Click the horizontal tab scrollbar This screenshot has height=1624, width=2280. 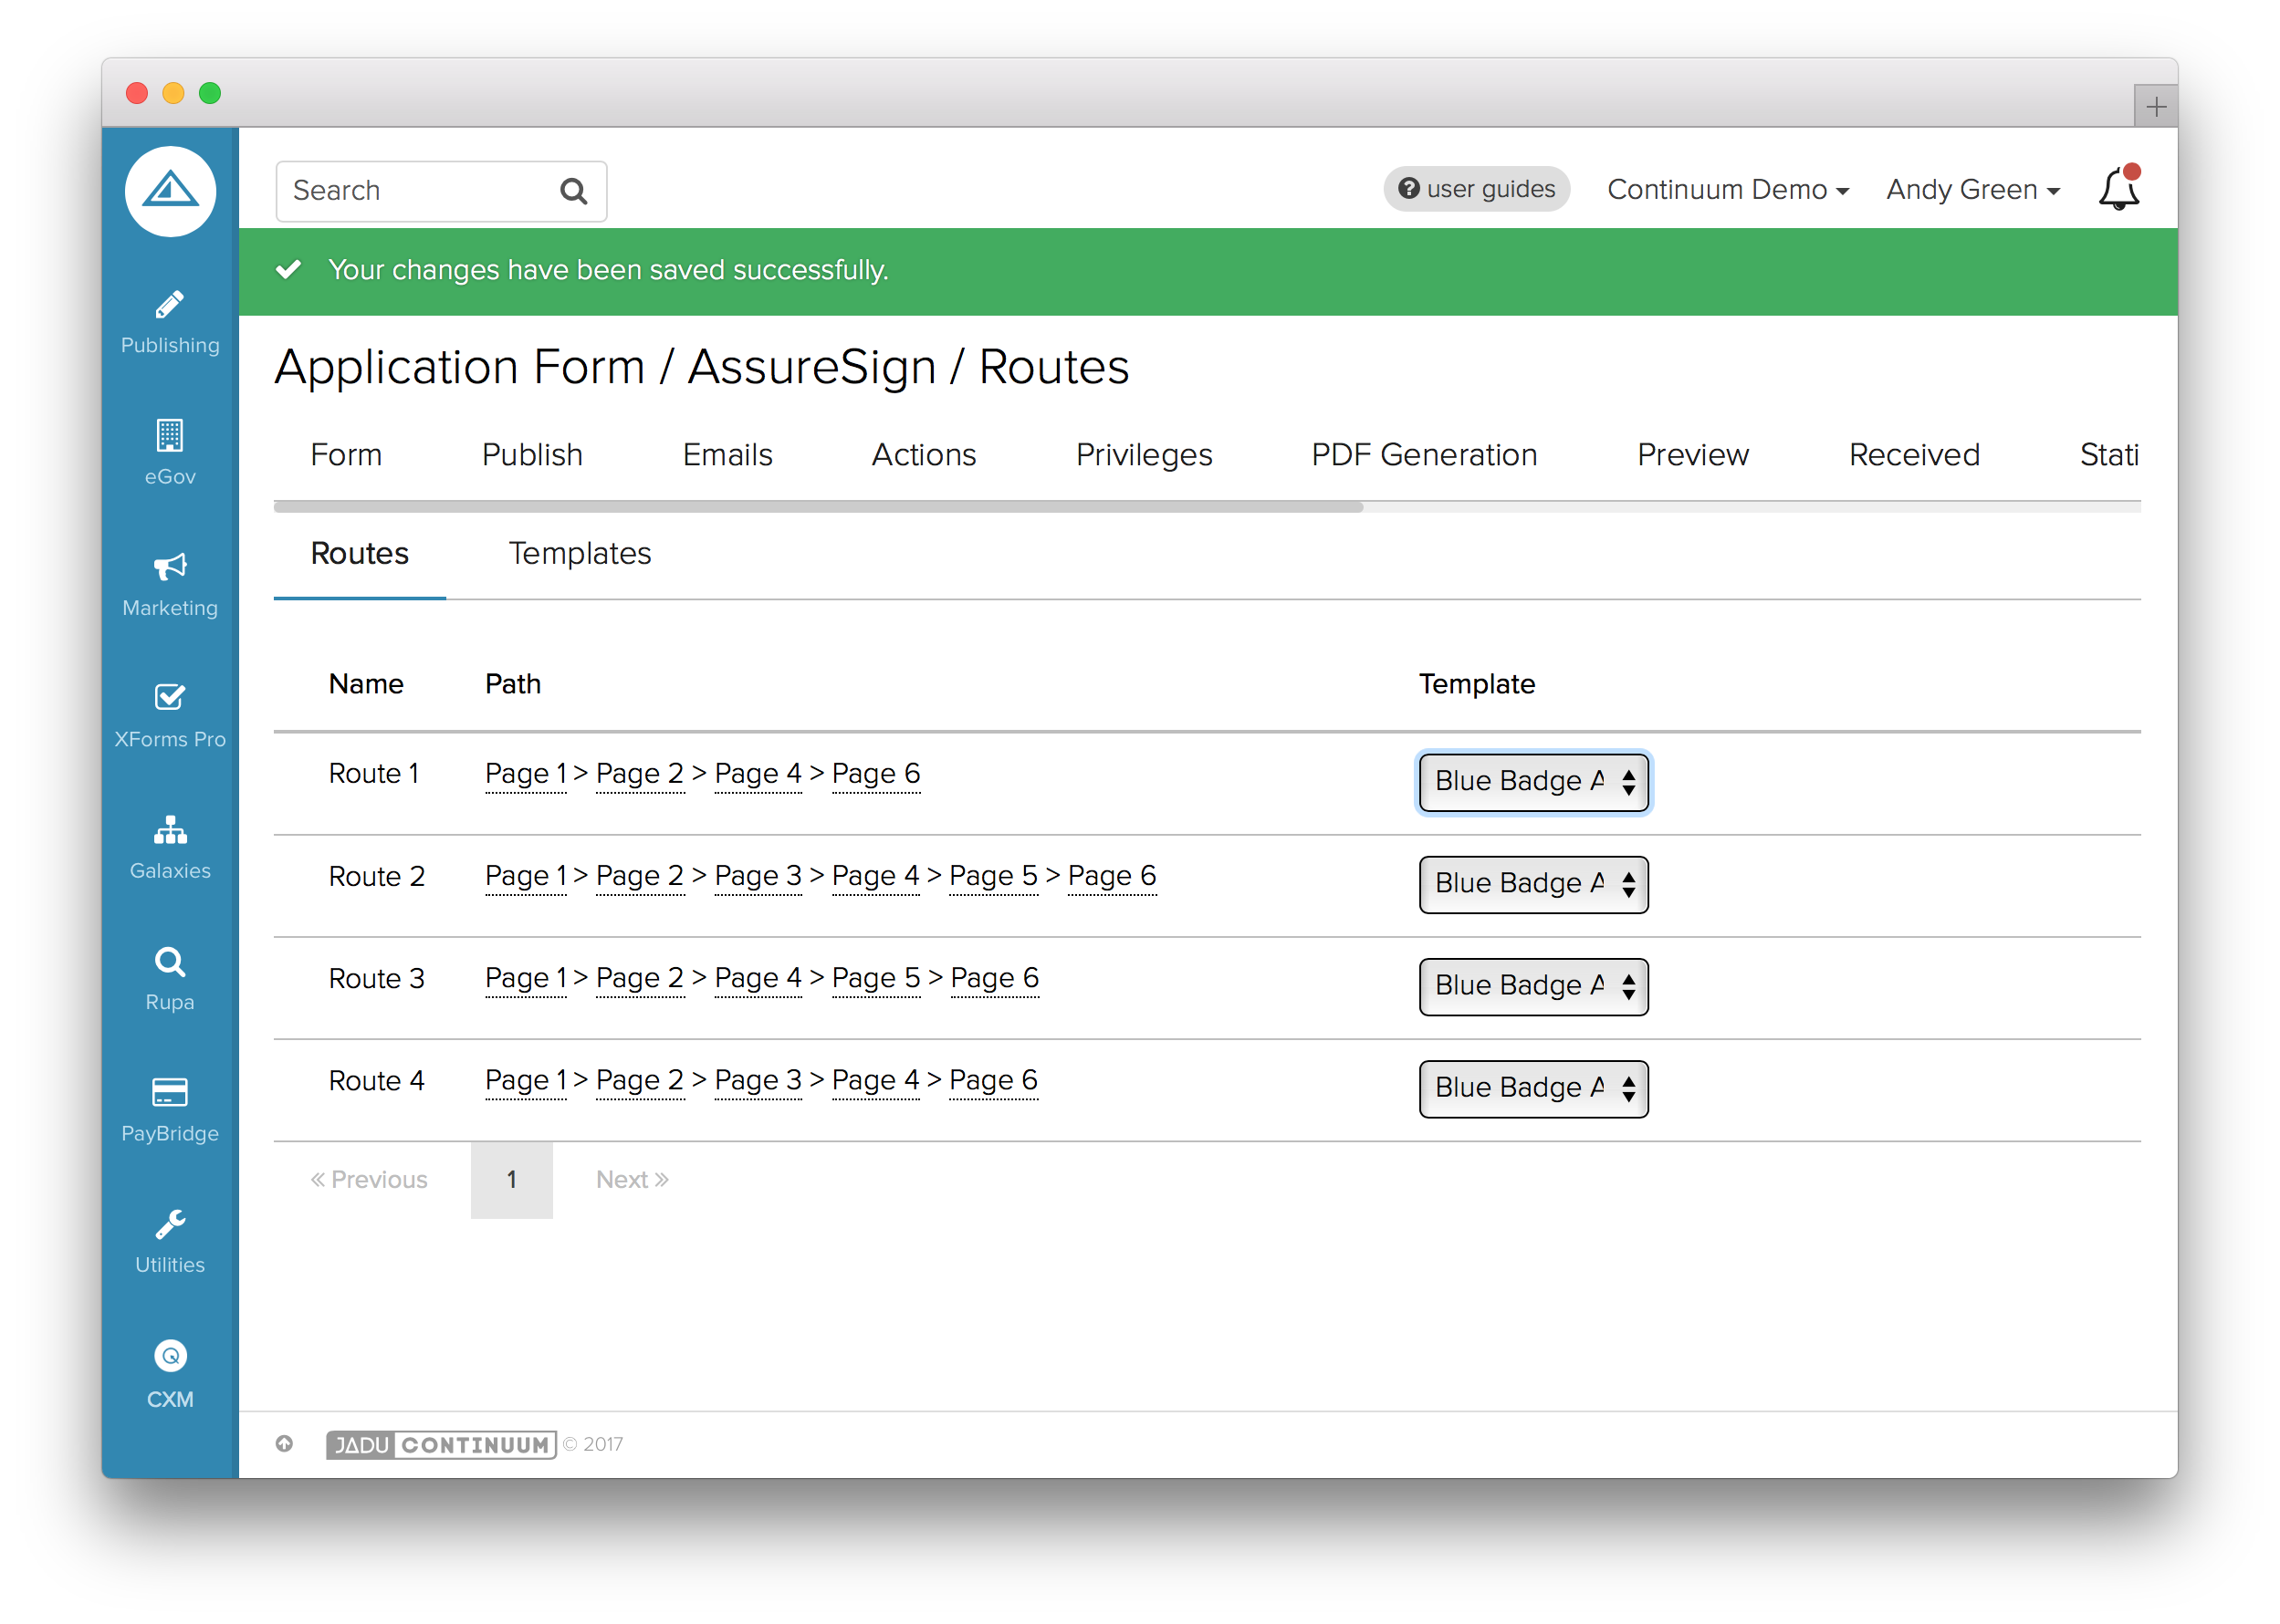pyautogui.click(x=818, y=507)
